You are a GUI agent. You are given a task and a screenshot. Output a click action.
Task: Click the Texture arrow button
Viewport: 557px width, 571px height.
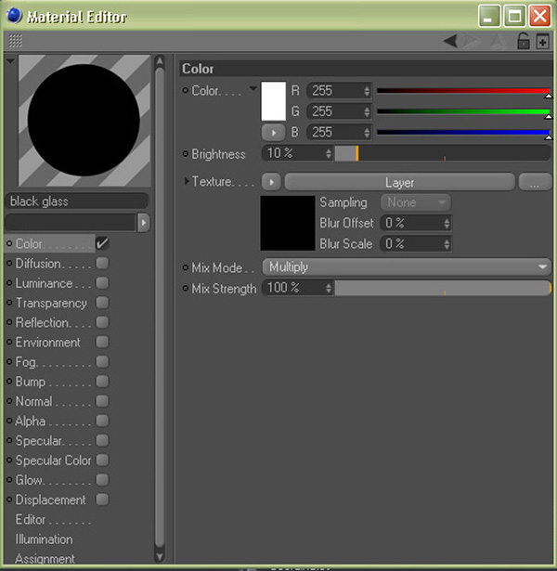[271, 182]
